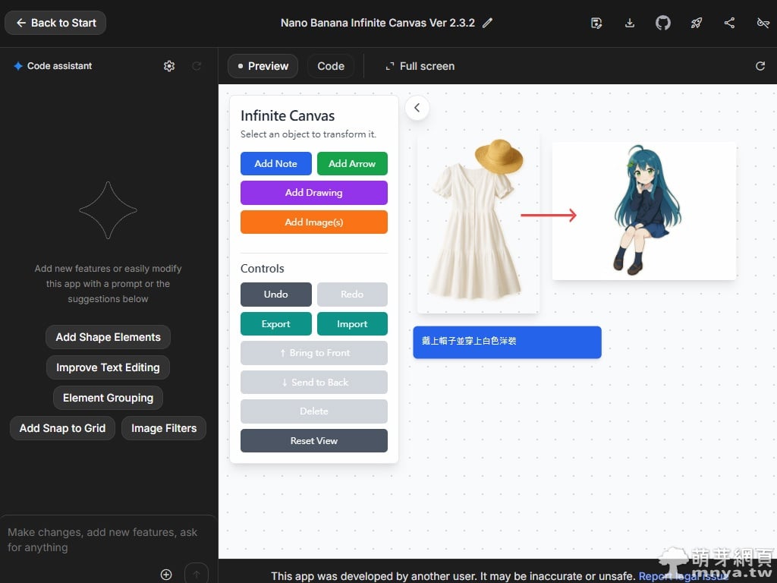Toggle Full screen mode
This screenshot has height=583, width=777.
click(x=420, y=66)
